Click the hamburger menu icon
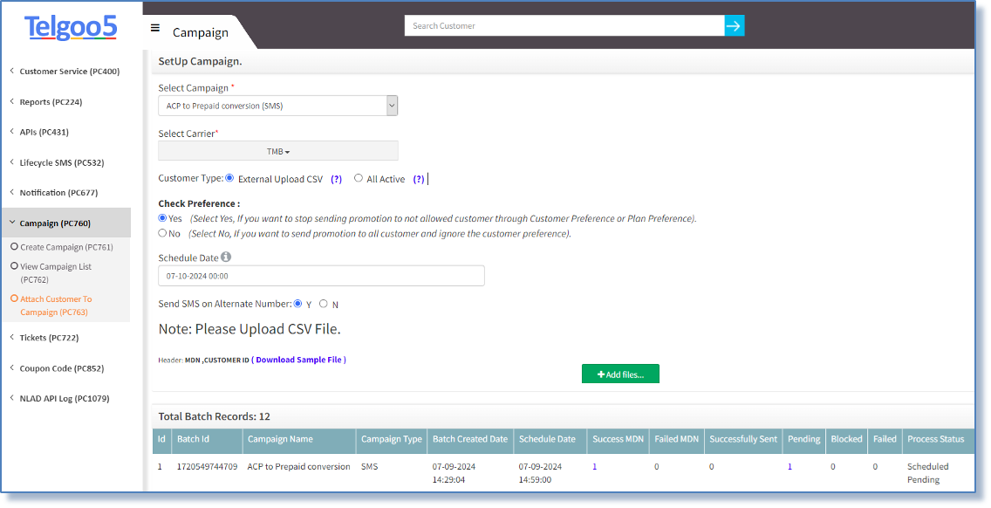The width and height of the screenshot is (991, 508). (155, 28)
